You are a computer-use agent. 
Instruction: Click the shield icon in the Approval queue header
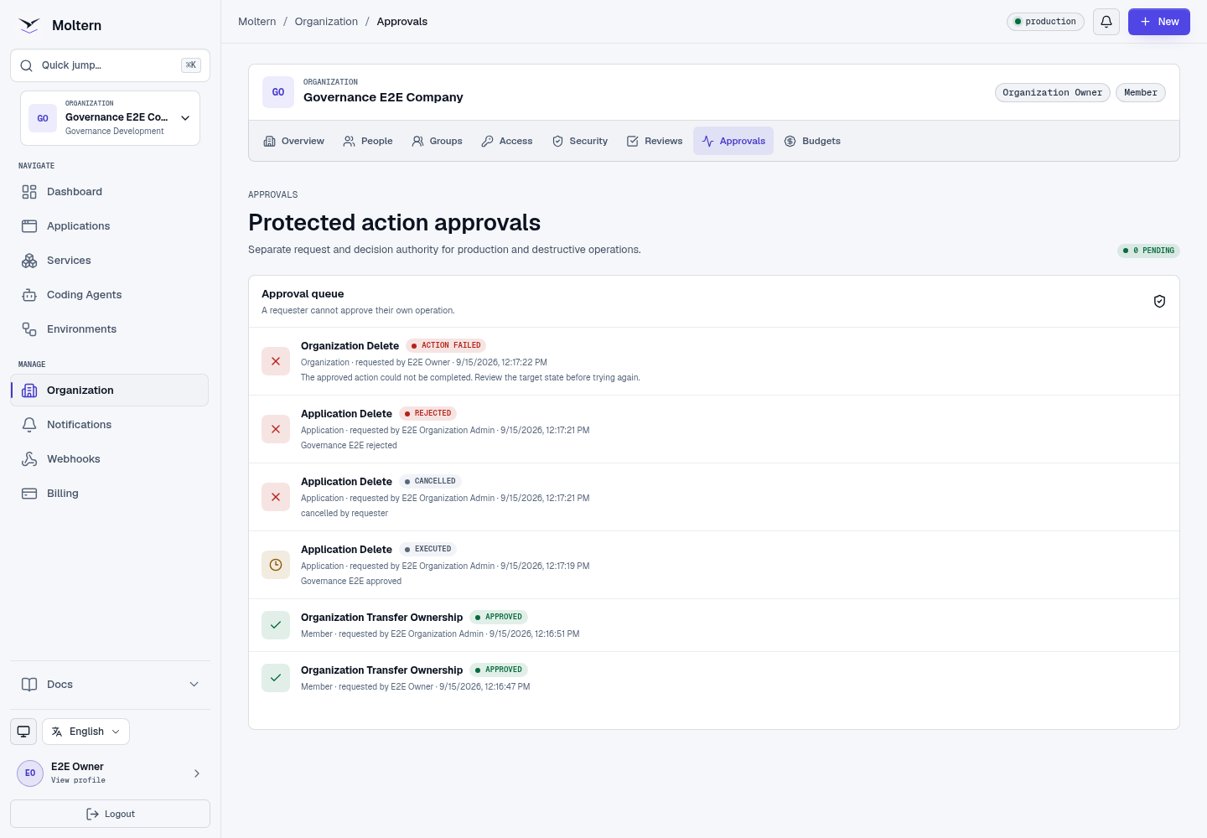point(1159,302)
